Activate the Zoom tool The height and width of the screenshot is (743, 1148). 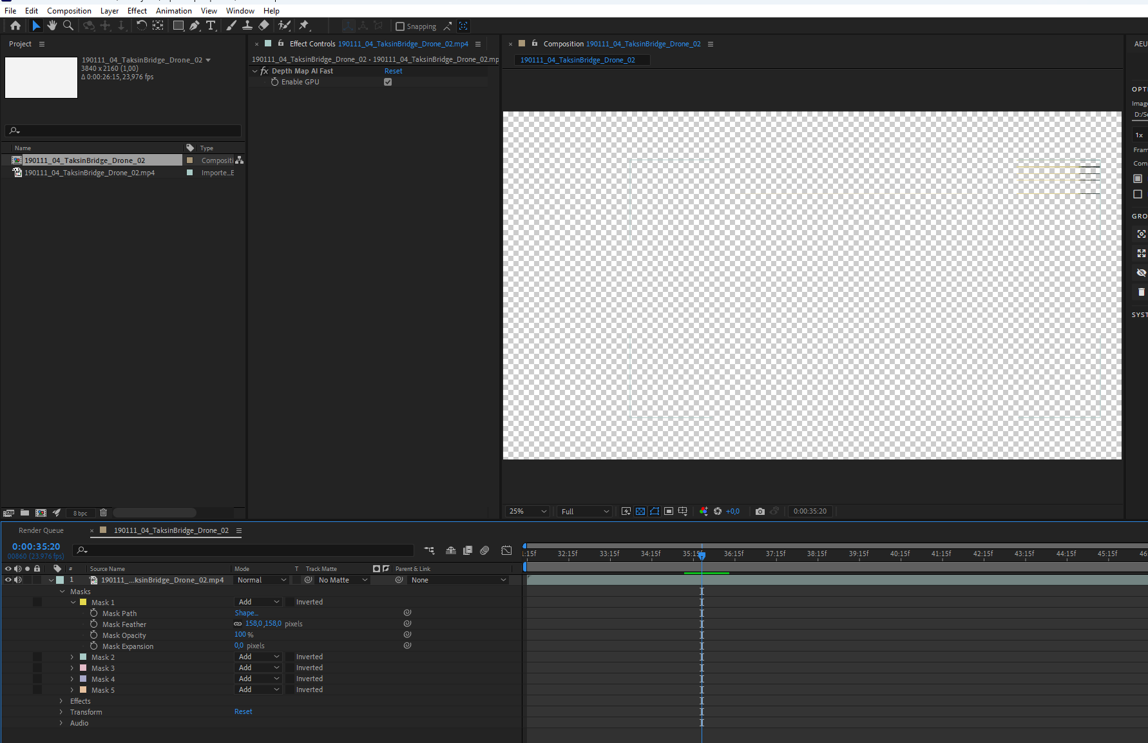tap(68, 25)
